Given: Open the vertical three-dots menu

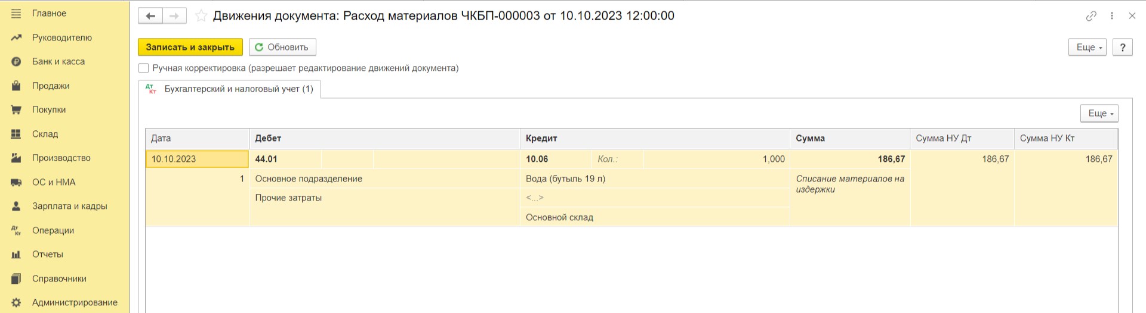Looking at the screenshot, I should pyautogui.click(x=1112, y=16).
